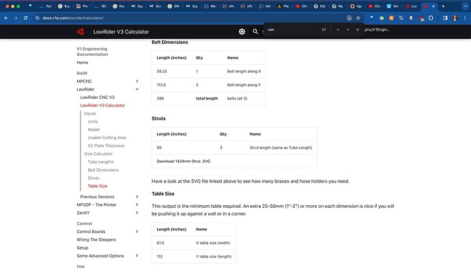
Task: Bookmark this page with the star icon
Action: tap(358, 18)
